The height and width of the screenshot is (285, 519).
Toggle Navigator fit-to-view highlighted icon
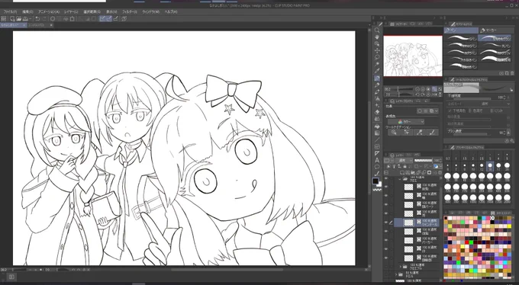point(434,89)
